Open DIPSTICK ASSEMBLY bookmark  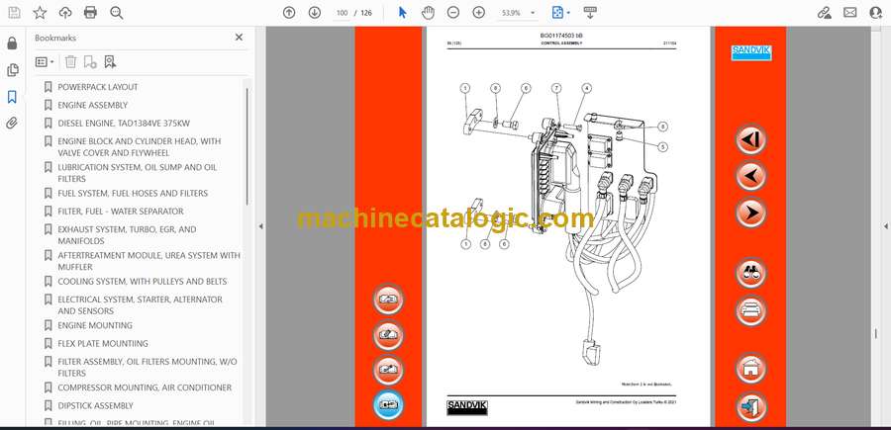tap(95, 405)
